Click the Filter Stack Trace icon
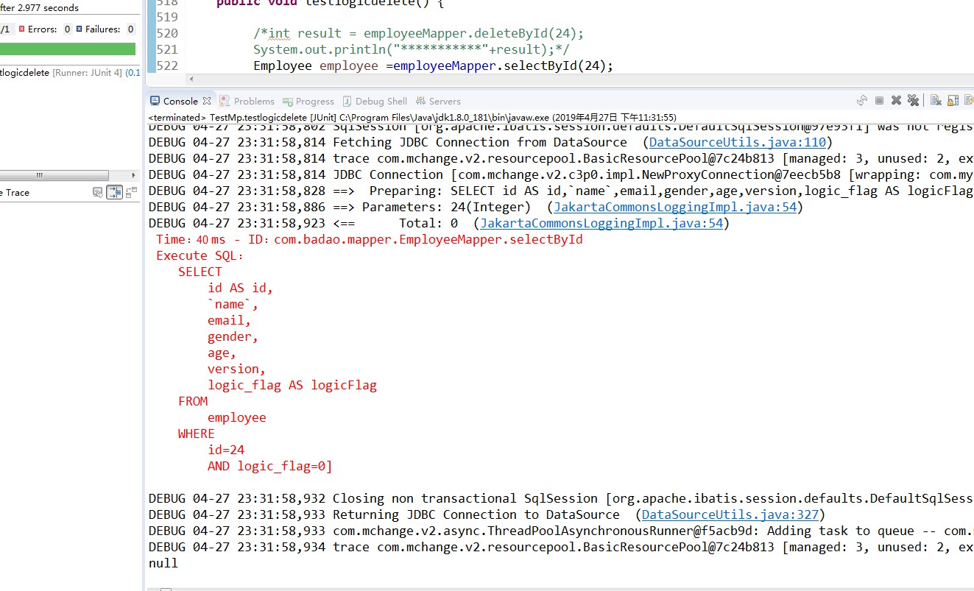 pos(114,193)
